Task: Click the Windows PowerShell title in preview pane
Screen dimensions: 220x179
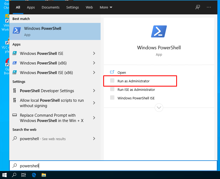Action: (159, 48)
